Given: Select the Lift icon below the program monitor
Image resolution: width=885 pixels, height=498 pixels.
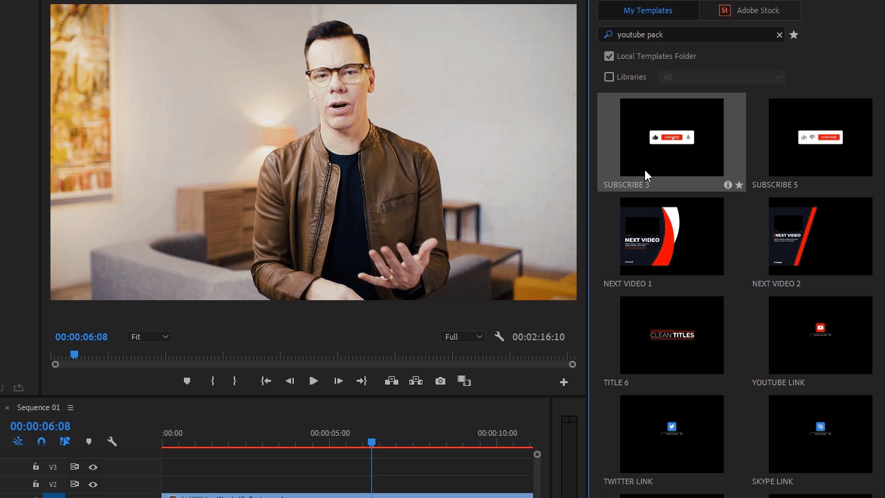Looking at the screenshot, I should (x=391, y=380).
